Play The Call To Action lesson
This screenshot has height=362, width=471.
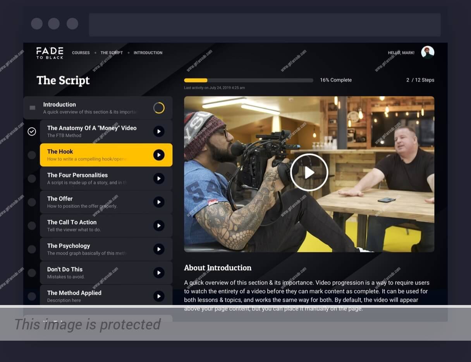coord(159,226)
